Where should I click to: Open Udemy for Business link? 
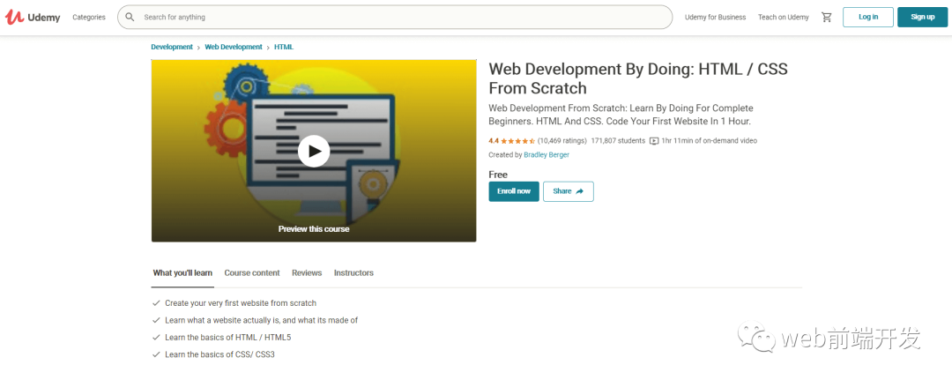point(715,17)
